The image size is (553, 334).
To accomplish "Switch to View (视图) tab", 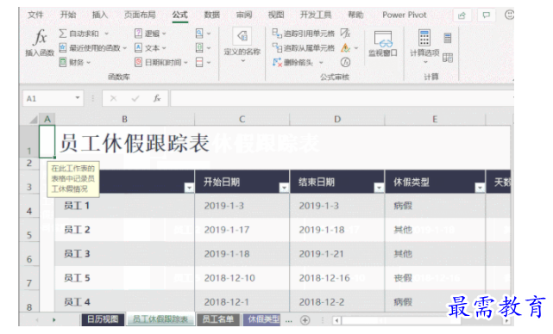I will click(276, 15).
